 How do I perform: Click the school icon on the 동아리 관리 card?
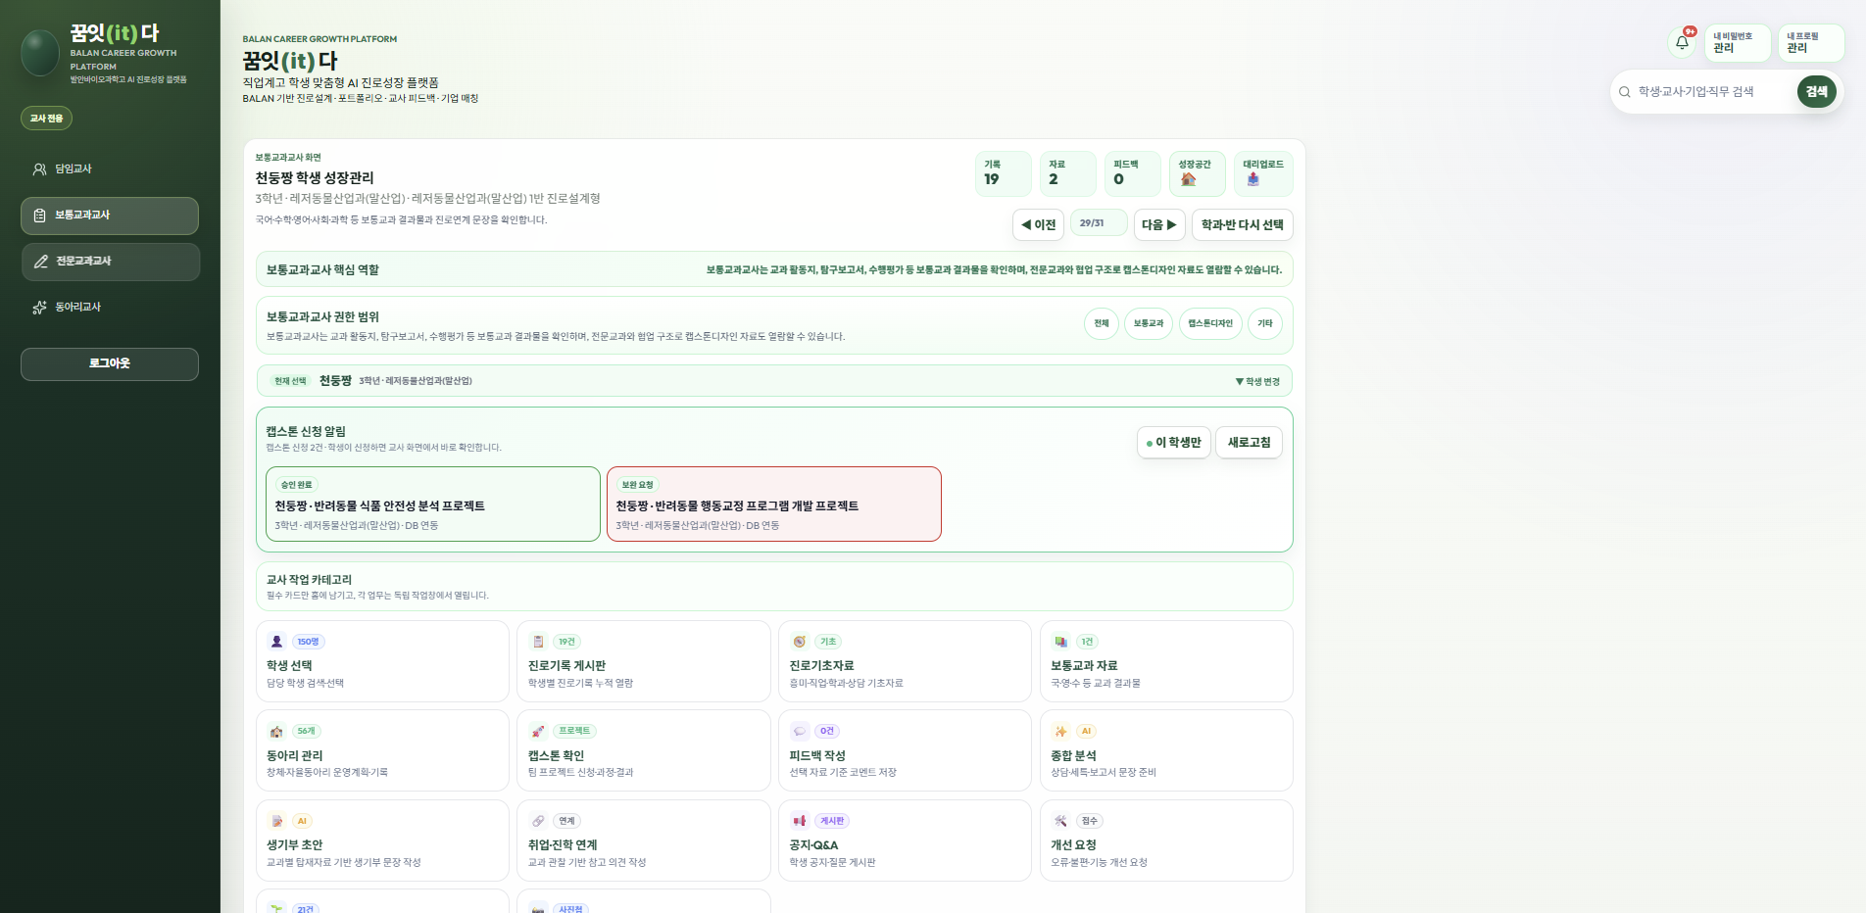[x=276, y=731]
